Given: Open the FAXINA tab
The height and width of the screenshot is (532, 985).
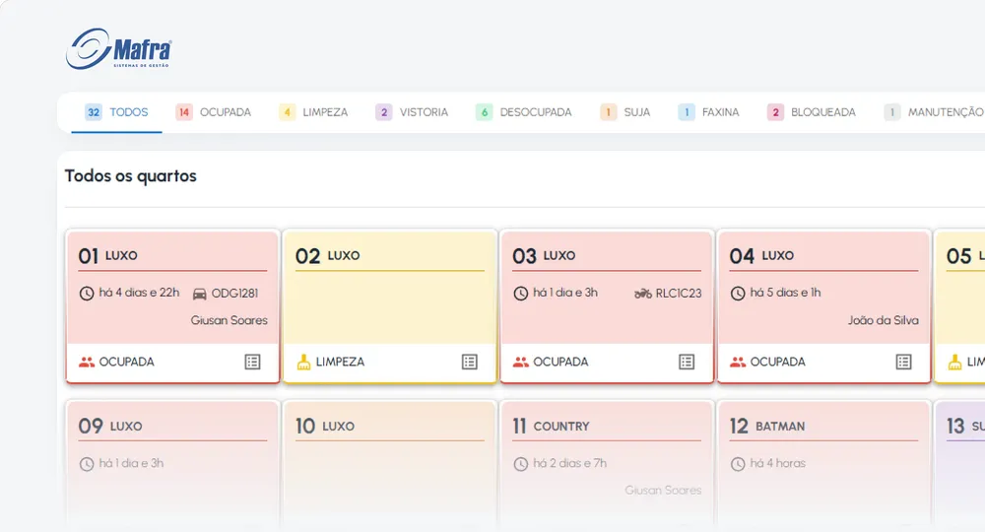Looking at the screenshot, I should (x=708, y=112).
